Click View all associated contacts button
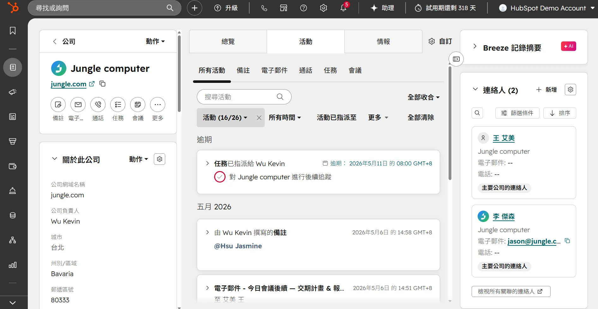 tap(511, 291)
